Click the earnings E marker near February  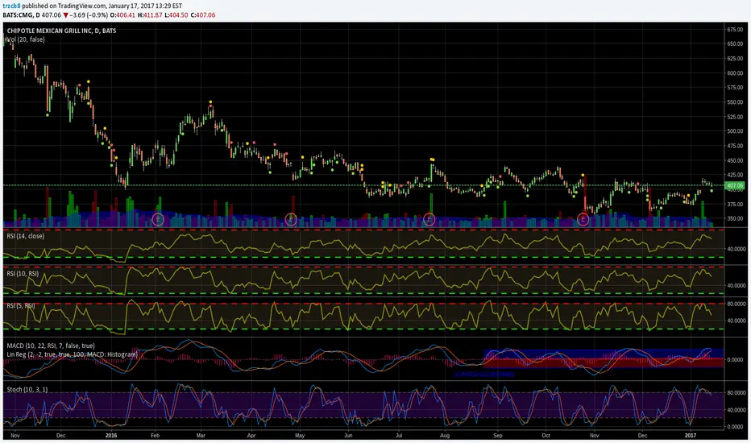(x=158, y=220)
